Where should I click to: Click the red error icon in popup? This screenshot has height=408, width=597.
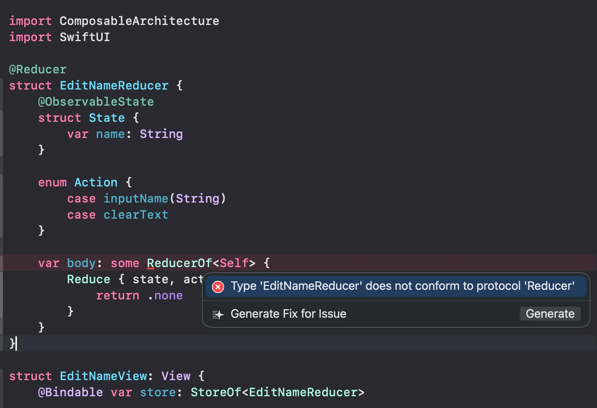coord(218,287)
